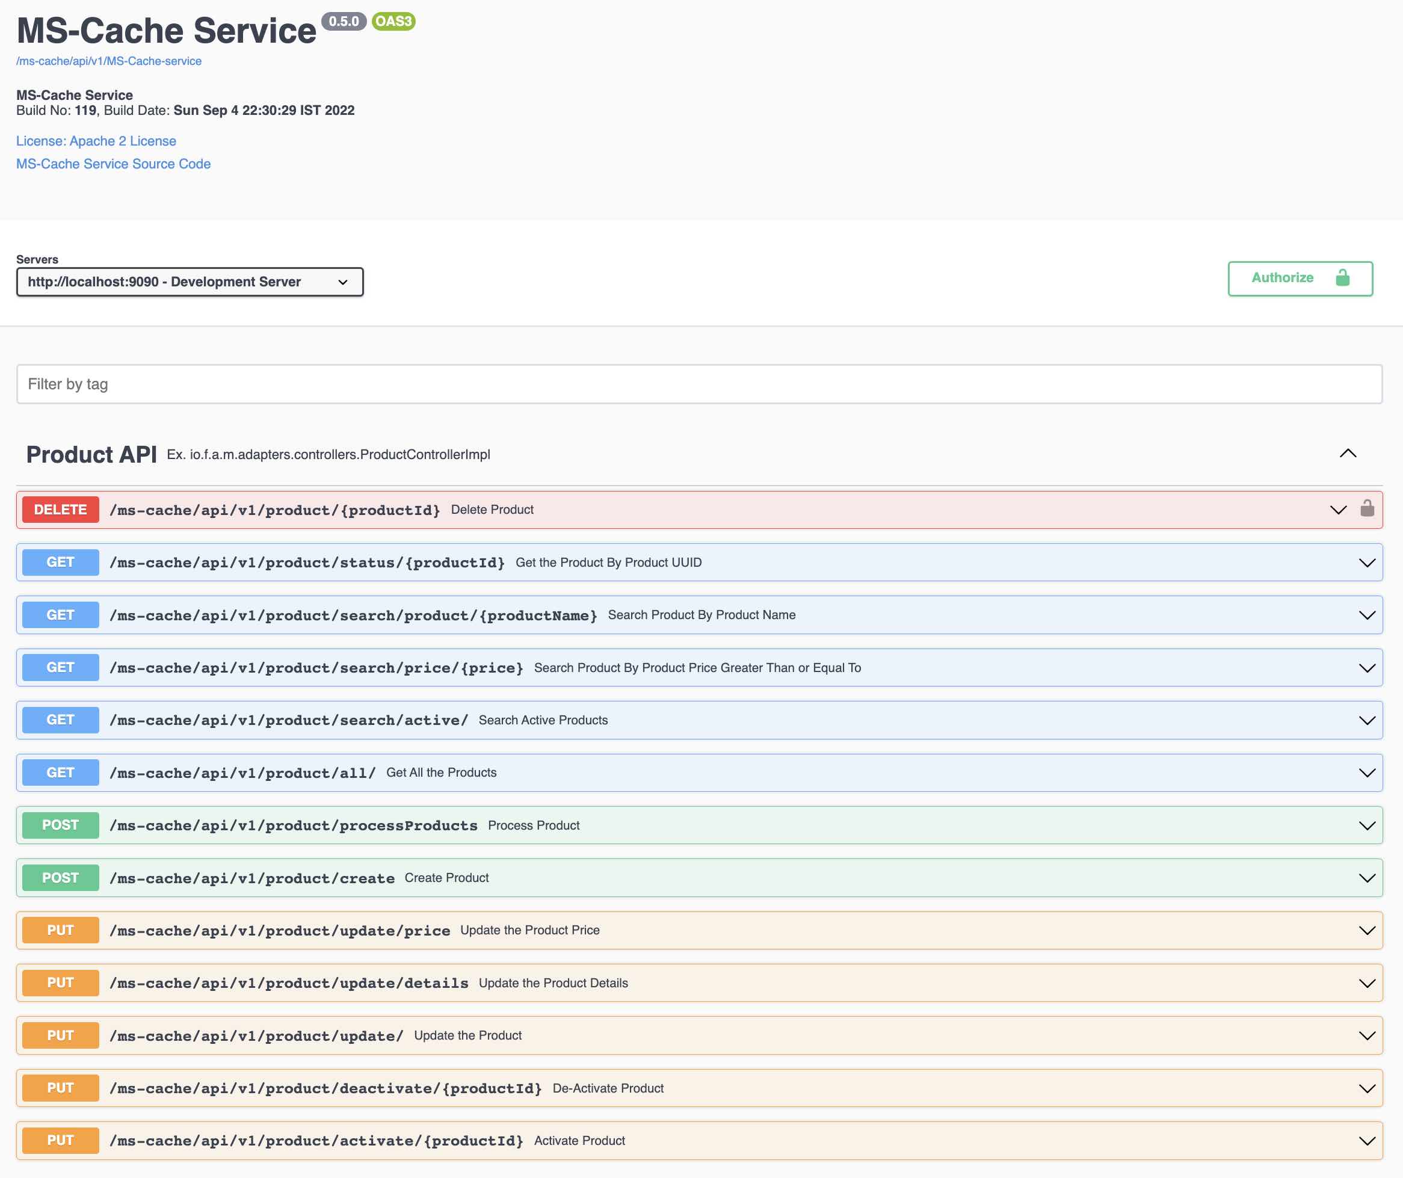Click POST badge for Process Product
This screenshot has height=1178, width=1403.
tap(61, 825)
